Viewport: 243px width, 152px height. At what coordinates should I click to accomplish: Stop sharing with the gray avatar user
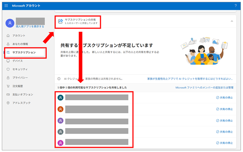pyautogui.click(x=224, y=132)
